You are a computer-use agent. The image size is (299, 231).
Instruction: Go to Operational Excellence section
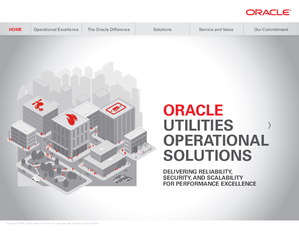[x=56, y=29]
